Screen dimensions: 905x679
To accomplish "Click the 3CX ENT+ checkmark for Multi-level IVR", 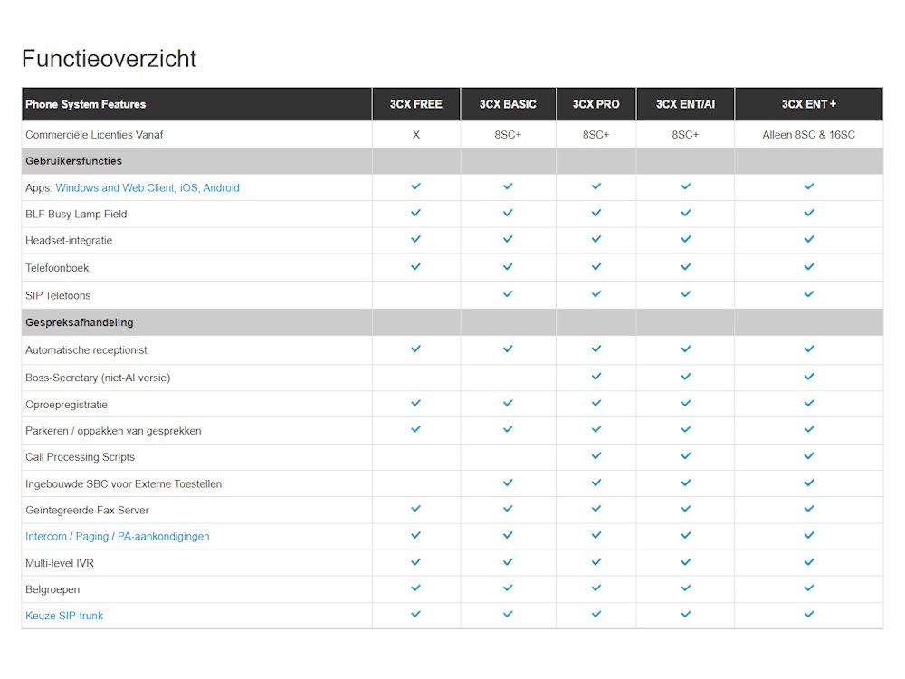I will [809, 562].
